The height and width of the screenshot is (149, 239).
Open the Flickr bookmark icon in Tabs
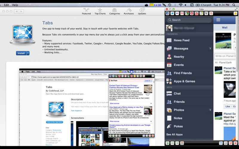point(177,13)
